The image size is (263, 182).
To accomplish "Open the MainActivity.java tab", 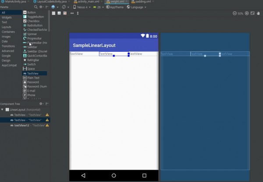I will 15,2.
